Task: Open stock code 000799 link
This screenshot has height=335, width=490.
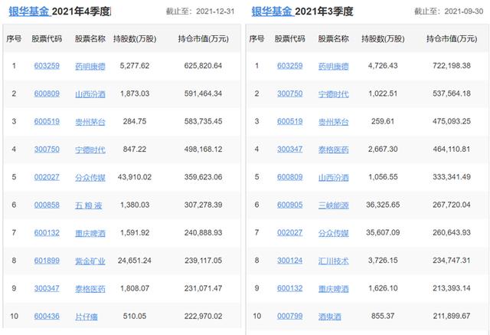Action: click(289, 317)
